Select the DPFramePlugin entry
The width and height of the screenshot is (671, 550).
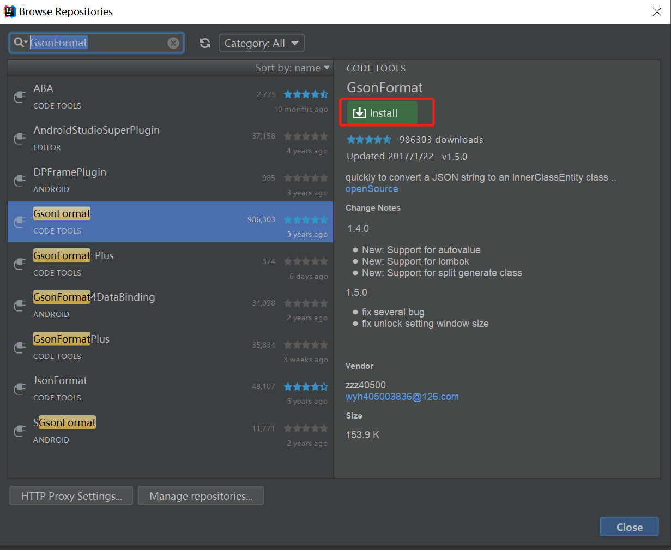[170, 180]
